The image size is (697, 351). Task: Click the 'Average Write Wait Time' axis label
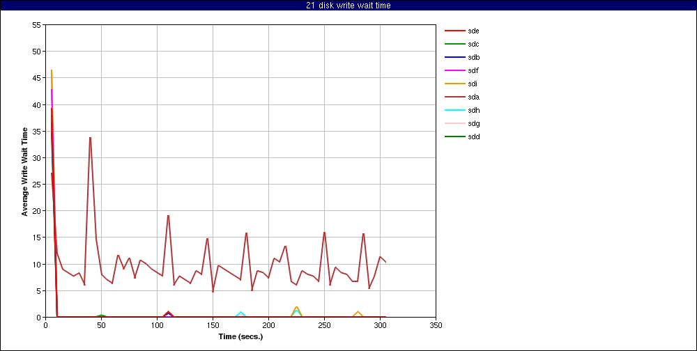[x=25, y=171]
